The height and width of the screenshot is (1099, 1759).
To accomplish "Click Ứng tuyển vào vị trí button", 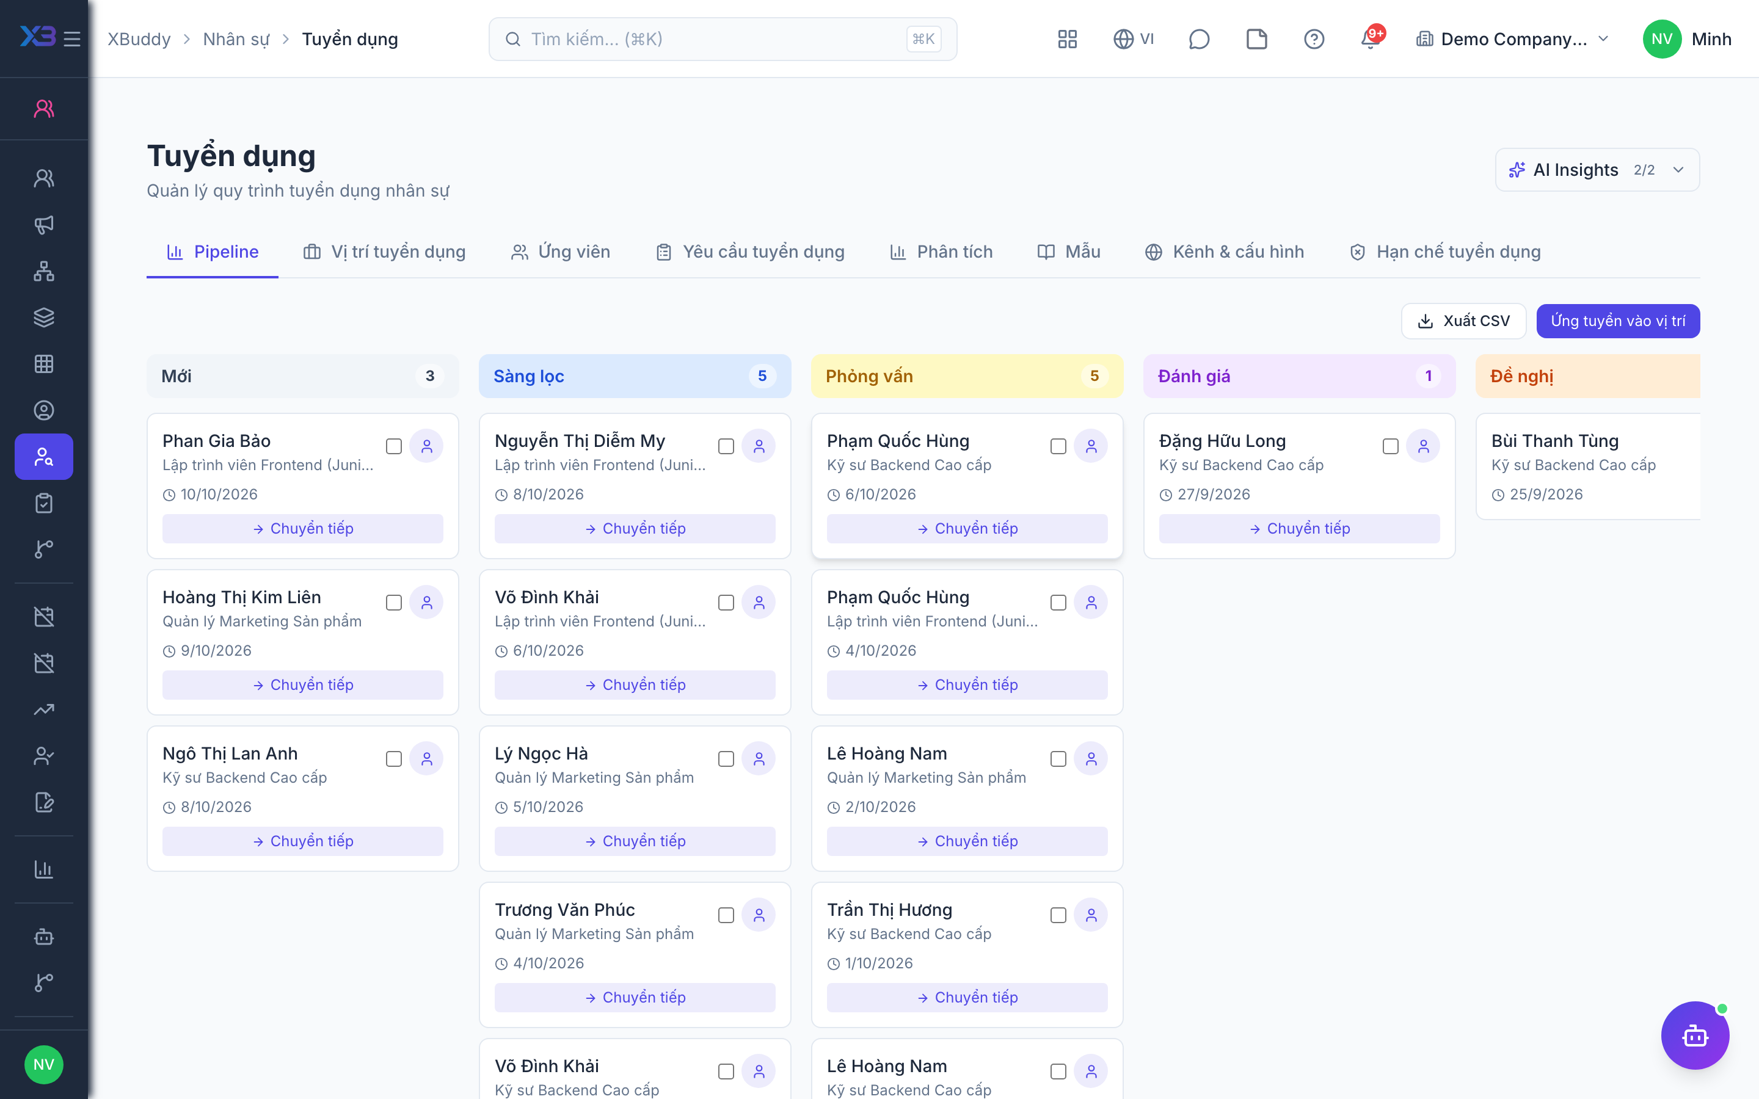I will (1618, 321).
